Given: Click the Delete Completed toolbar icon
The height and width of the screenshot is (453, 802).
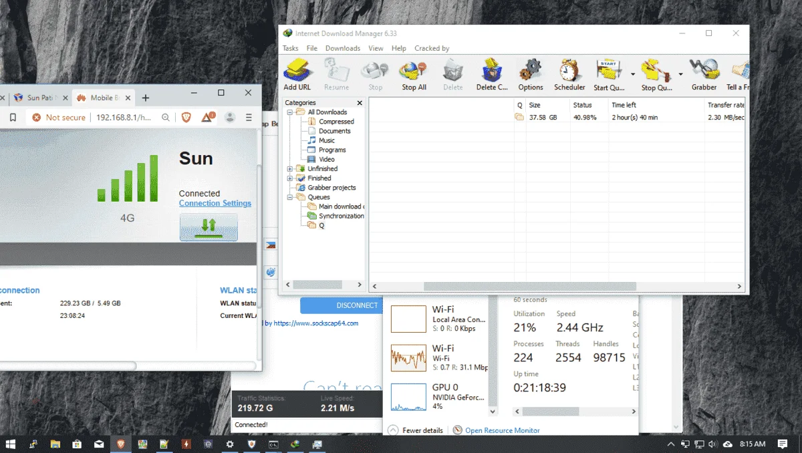Looking at the screenshot, I should [x=492, y=73].
